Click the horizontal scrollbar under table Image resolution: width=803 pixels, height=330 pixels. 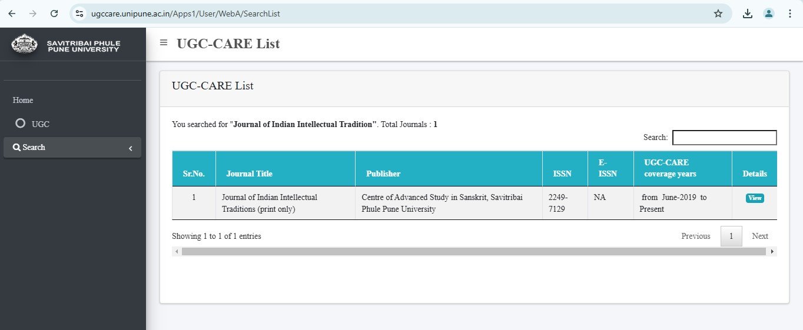click(474, 251)
